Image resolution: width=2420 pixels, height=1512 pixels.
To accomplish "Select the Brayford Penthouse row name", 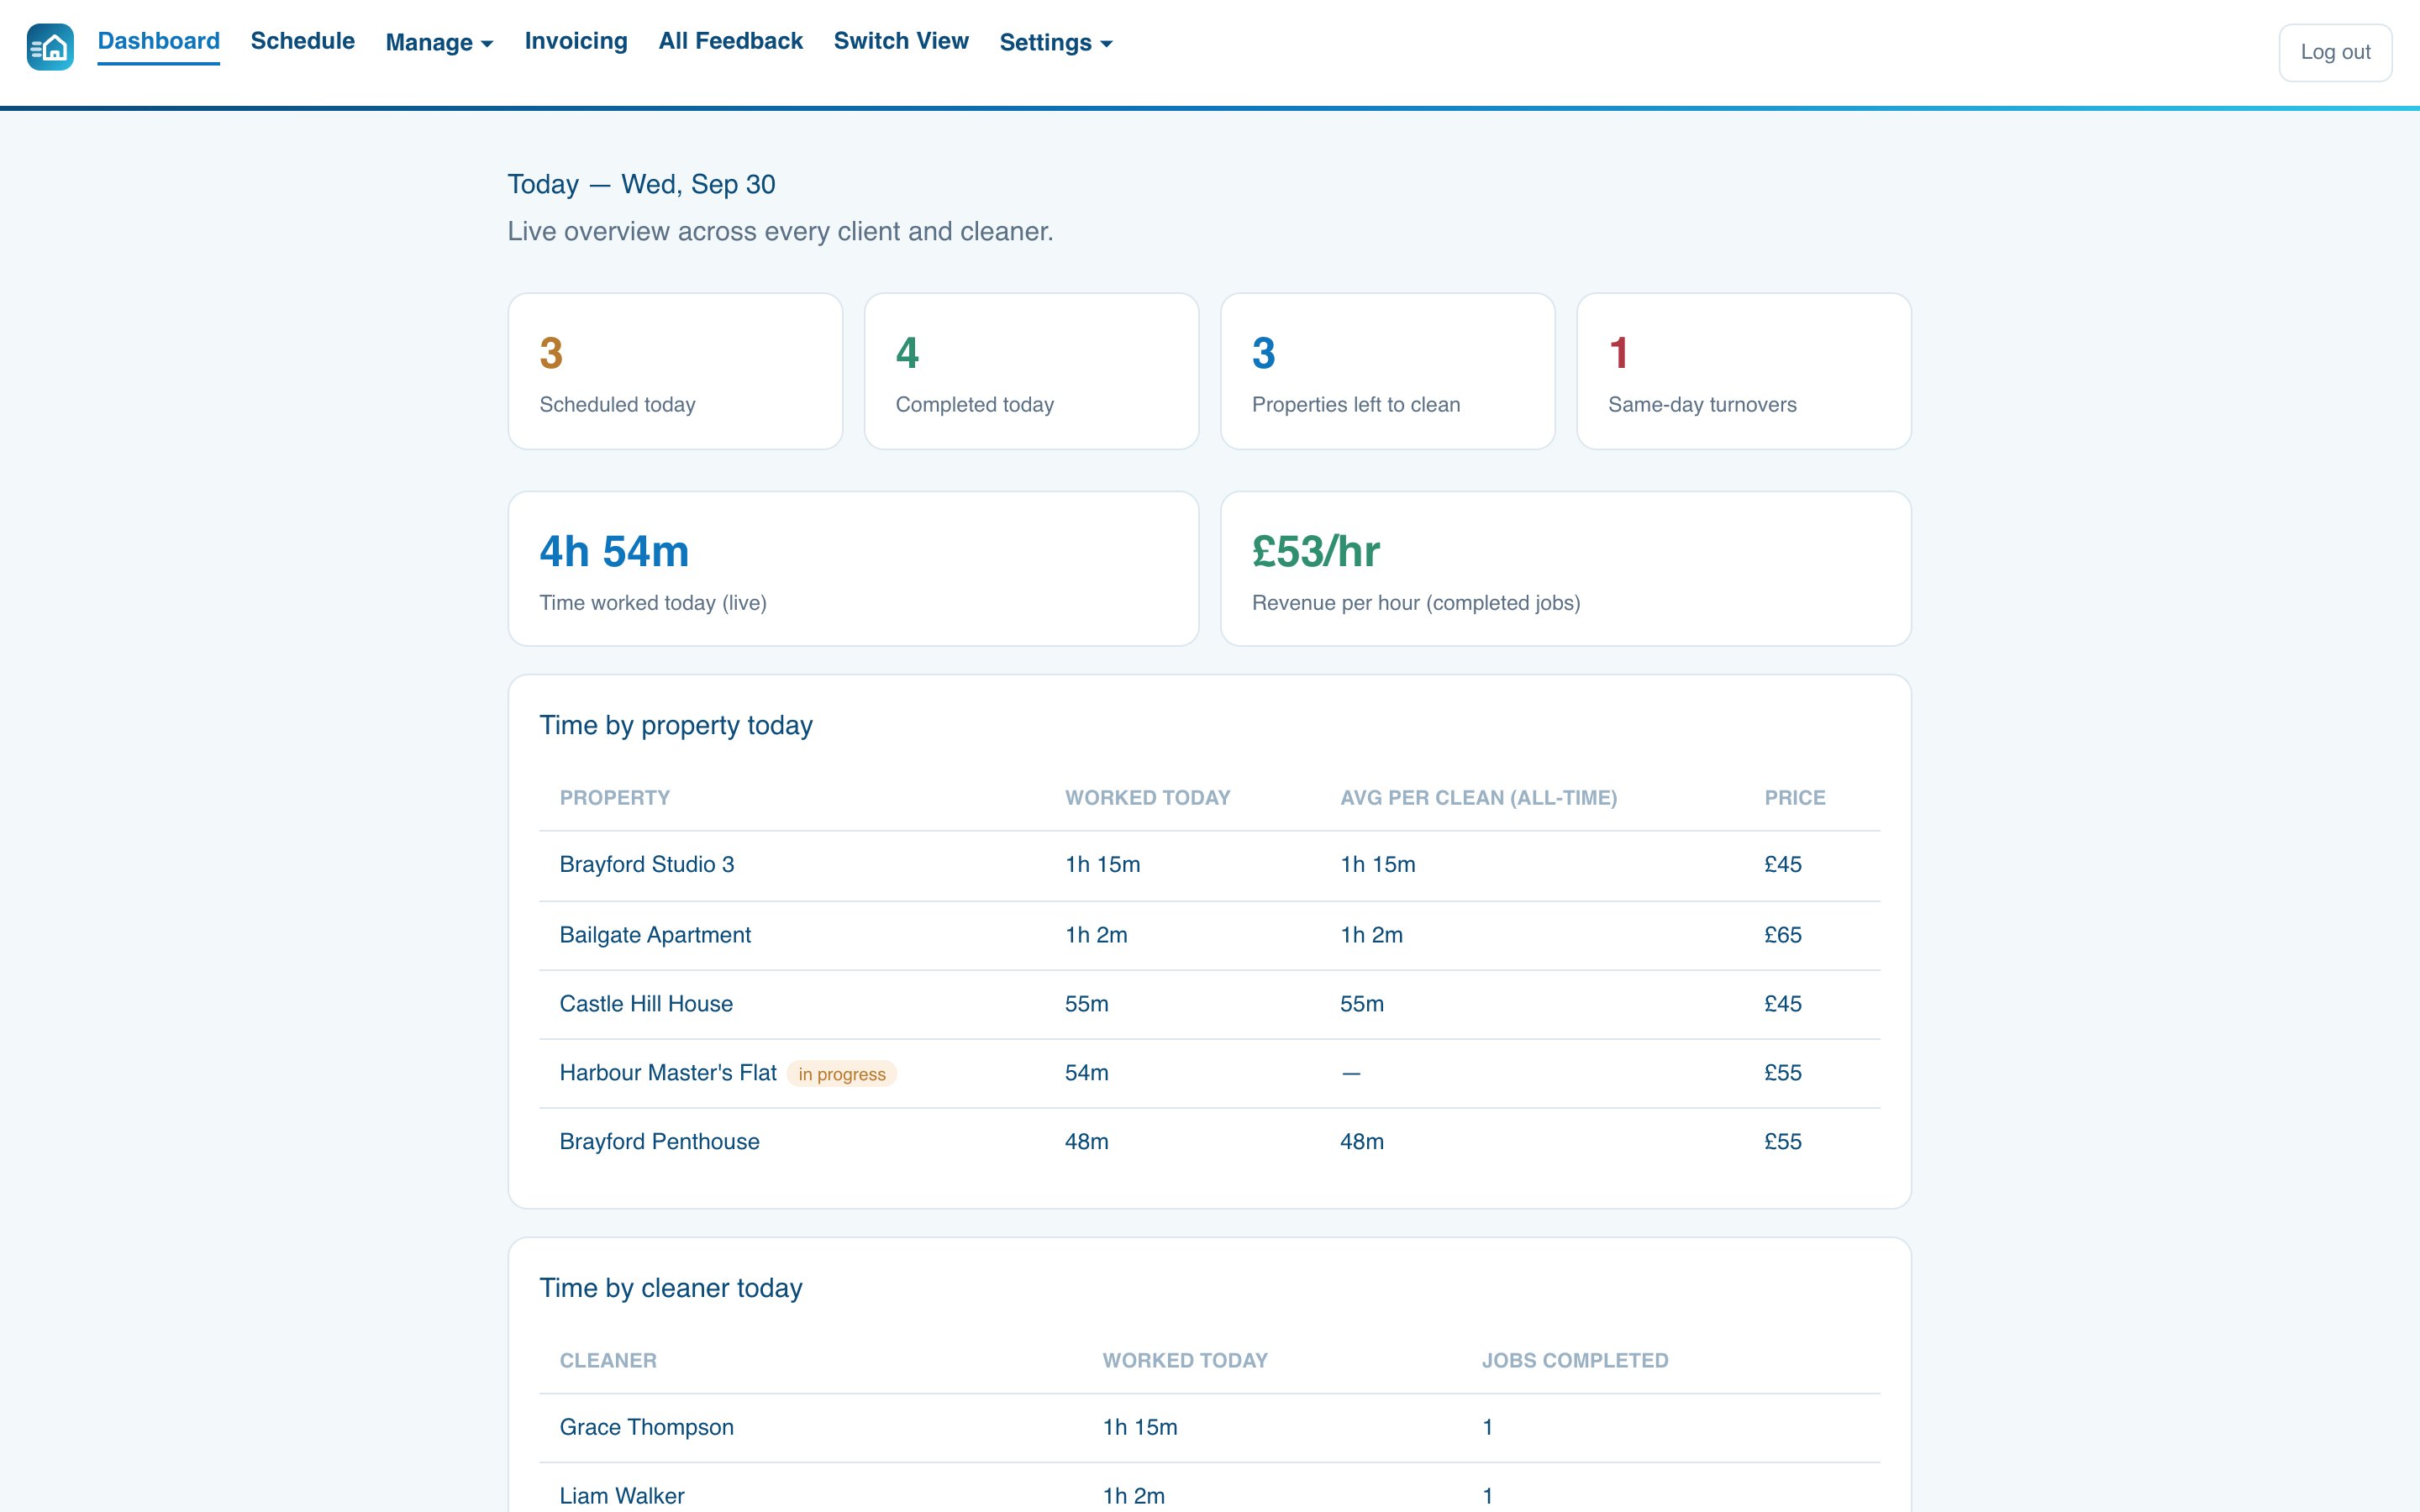I will [659, 1142].
